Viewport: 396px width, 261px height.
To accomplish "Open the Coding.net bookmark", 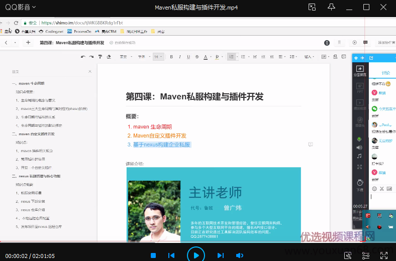I will (51, 31).
